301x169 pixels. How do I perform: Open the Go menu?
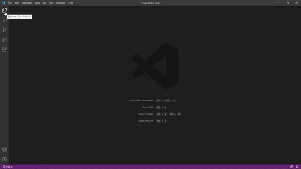point(44,3)
